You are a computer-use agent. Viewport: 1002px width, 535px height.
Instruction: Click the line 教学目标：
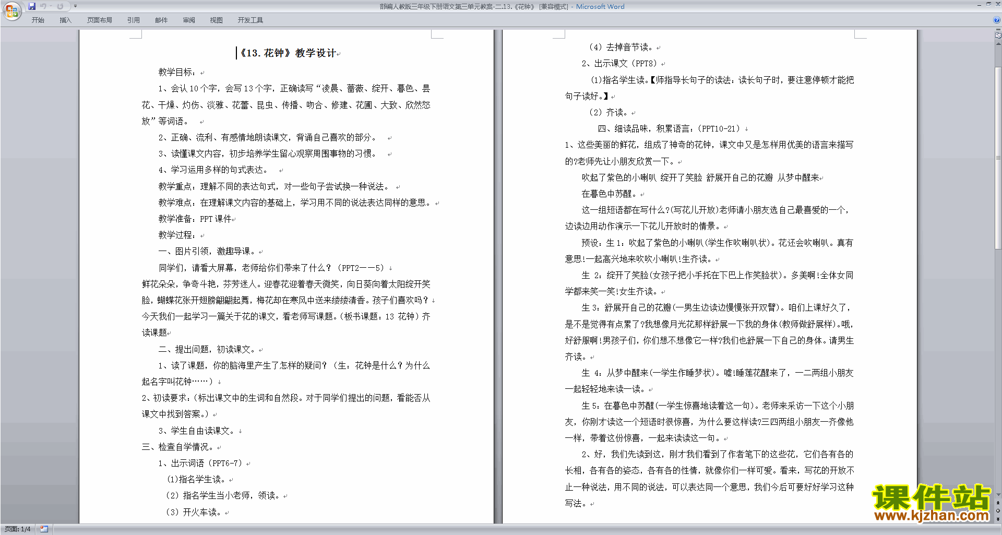177,72
